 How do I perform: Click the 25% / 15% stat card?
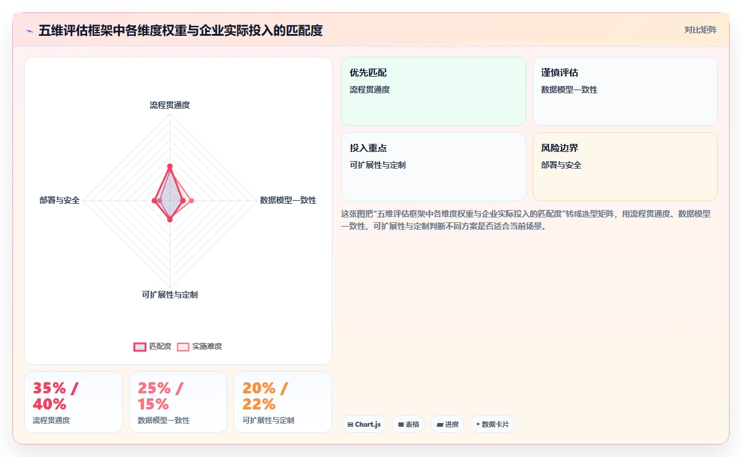[x=178, y=402]
